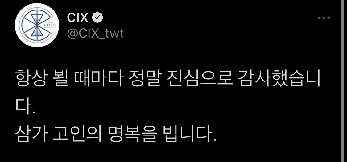Viewport: 347px width, 162px height.
Task: Open the @CIX_twt handle link
Action: point(95,34)
